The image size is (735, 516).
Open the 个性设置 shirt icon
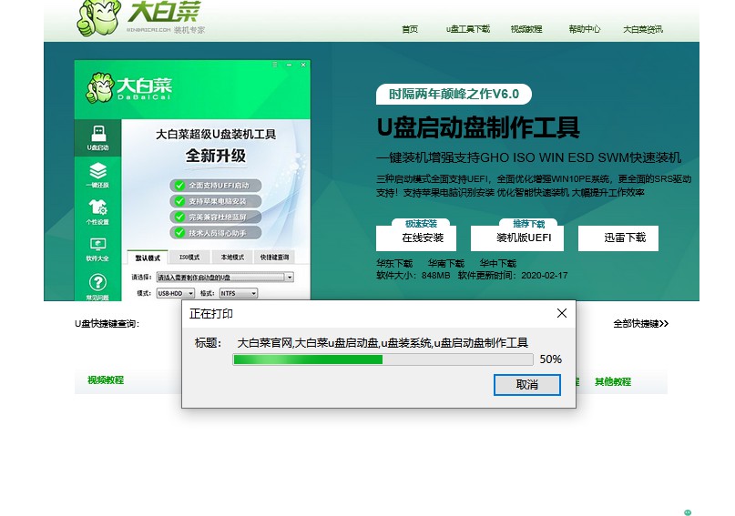pos(97,212)
